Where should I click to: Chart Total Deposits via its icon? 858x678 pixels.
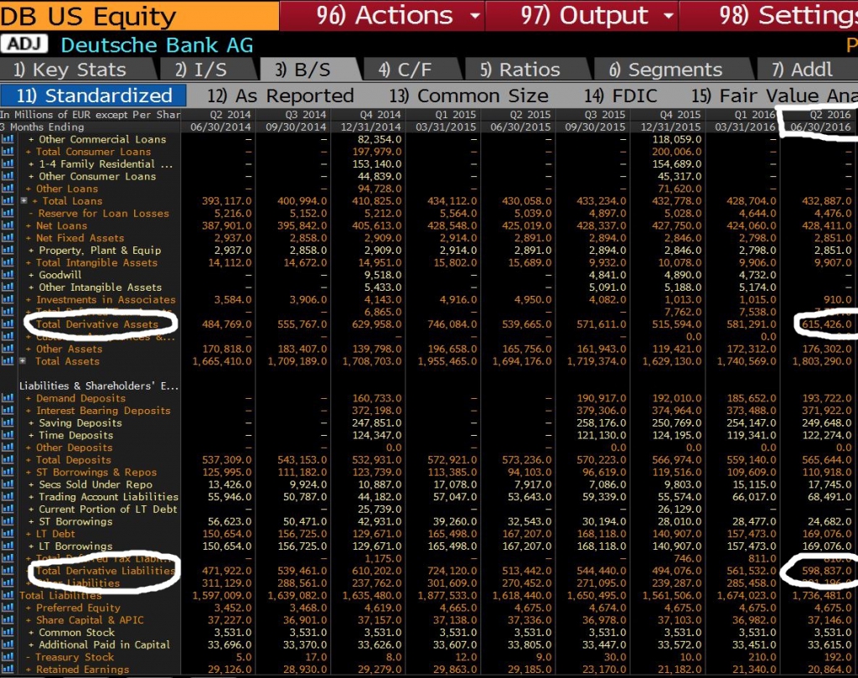(8, 459)
